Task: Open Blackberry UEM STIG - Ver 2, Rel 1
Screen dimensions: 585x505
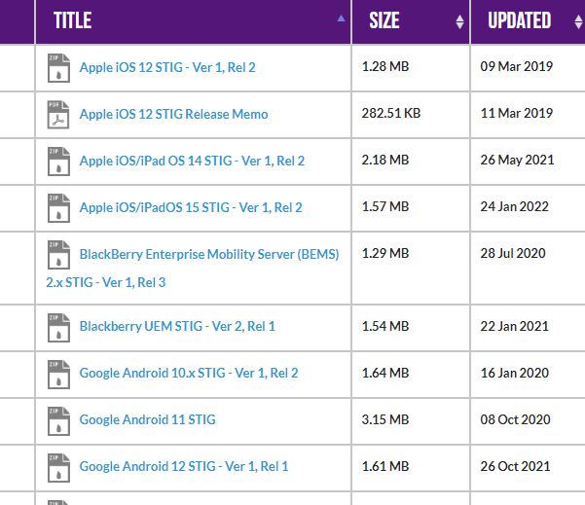Action: coord(177,326)
